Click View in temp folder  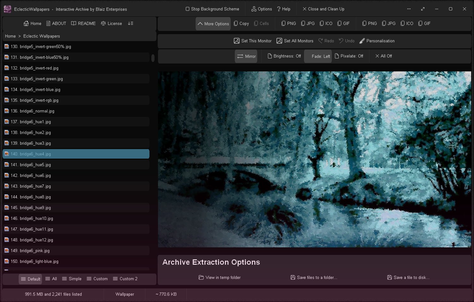220,277
